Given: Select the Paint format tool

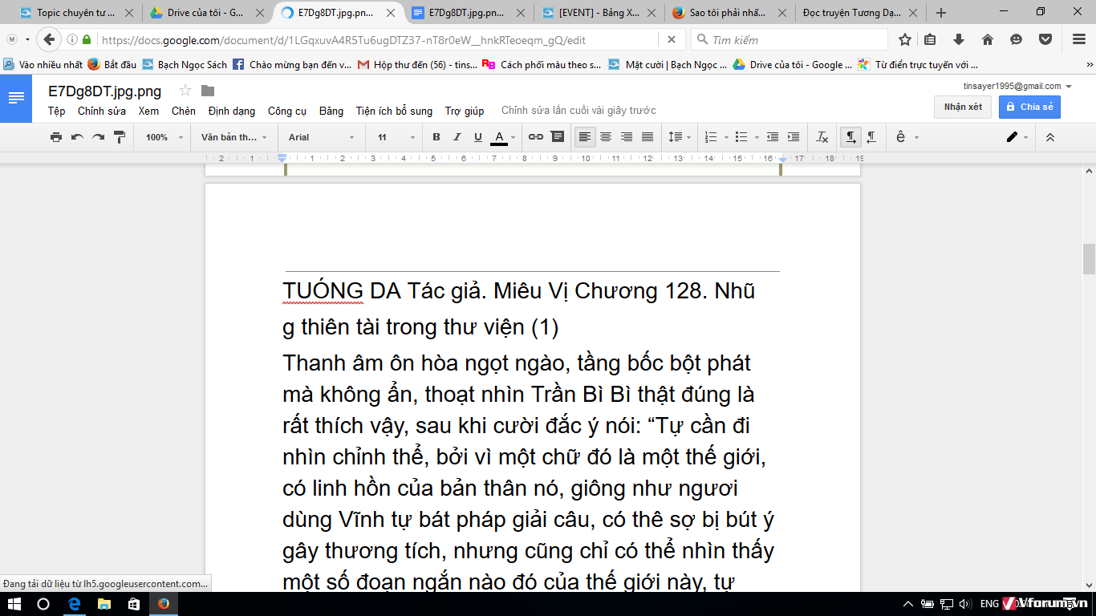Looking at the screenshot, I should [x=120, y=137].
